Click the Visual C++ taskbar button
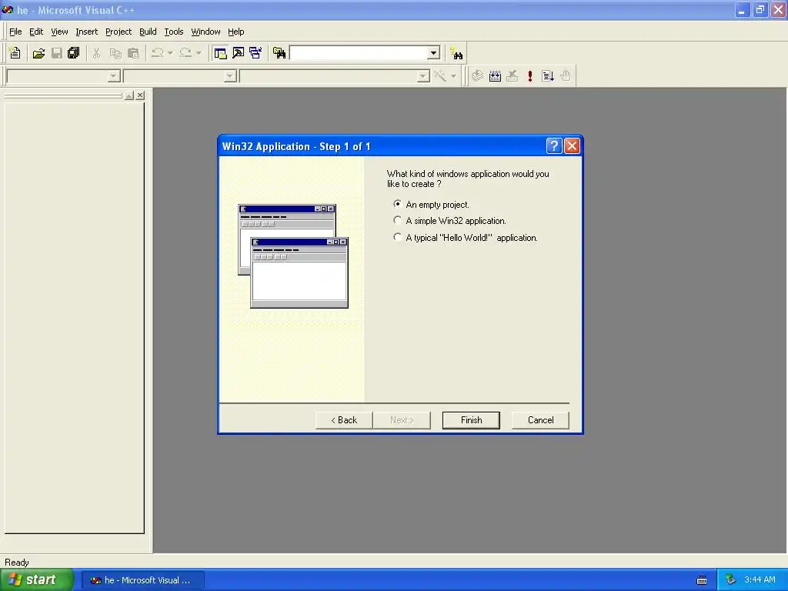 [x=142, y=580]
